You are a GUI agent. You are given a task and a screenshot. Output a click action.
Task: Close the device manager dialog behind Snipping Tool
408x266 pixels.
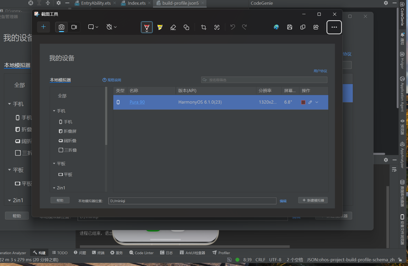click(365, 16)
